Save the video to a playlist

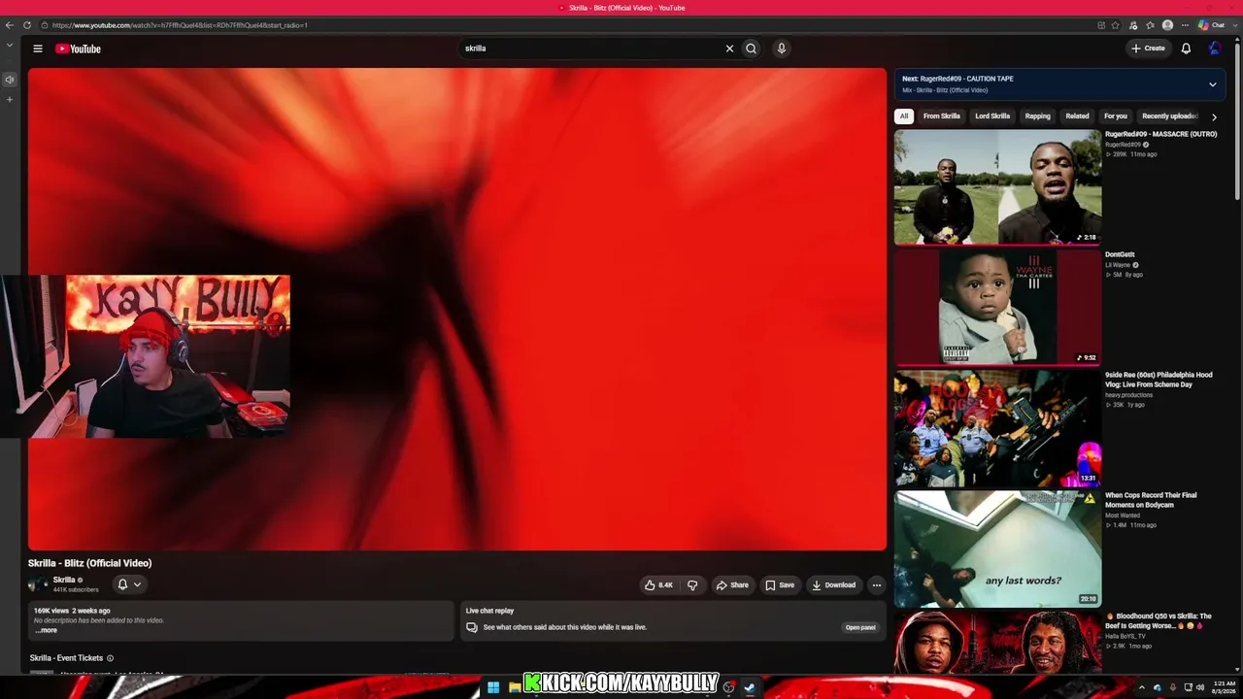coord(780,585)
